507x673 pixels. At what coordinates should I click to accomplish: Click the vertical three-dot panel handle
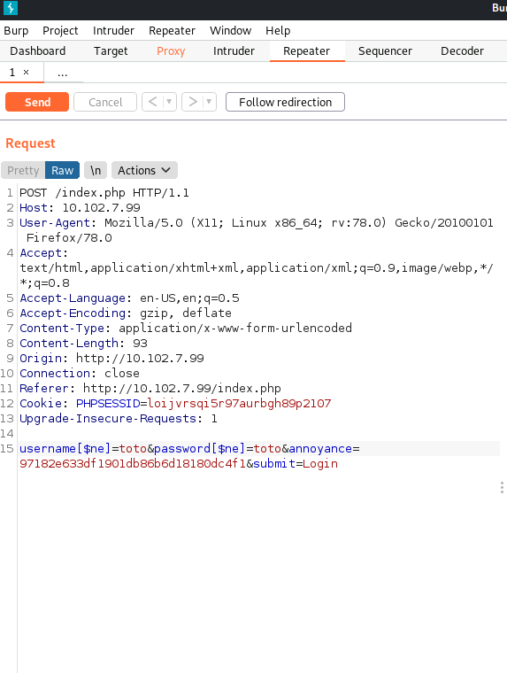pos(502,488)
